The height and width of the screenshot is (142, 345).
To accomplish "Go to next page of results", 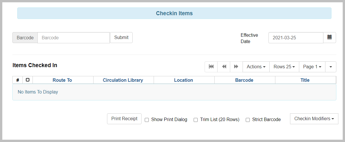I will [x=236, y=67].
